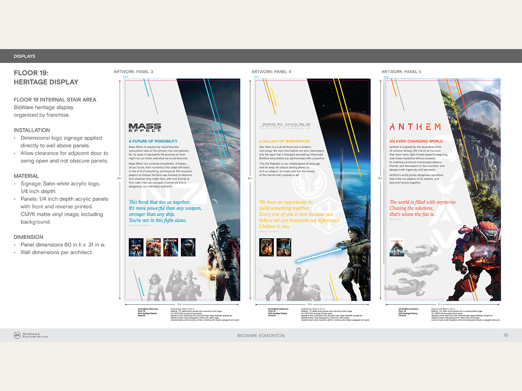Select "Panel dimensions 60 in h x 31 in w."
Image resolution: width=522 pixels, height=391 pixels.
[63, 245]
